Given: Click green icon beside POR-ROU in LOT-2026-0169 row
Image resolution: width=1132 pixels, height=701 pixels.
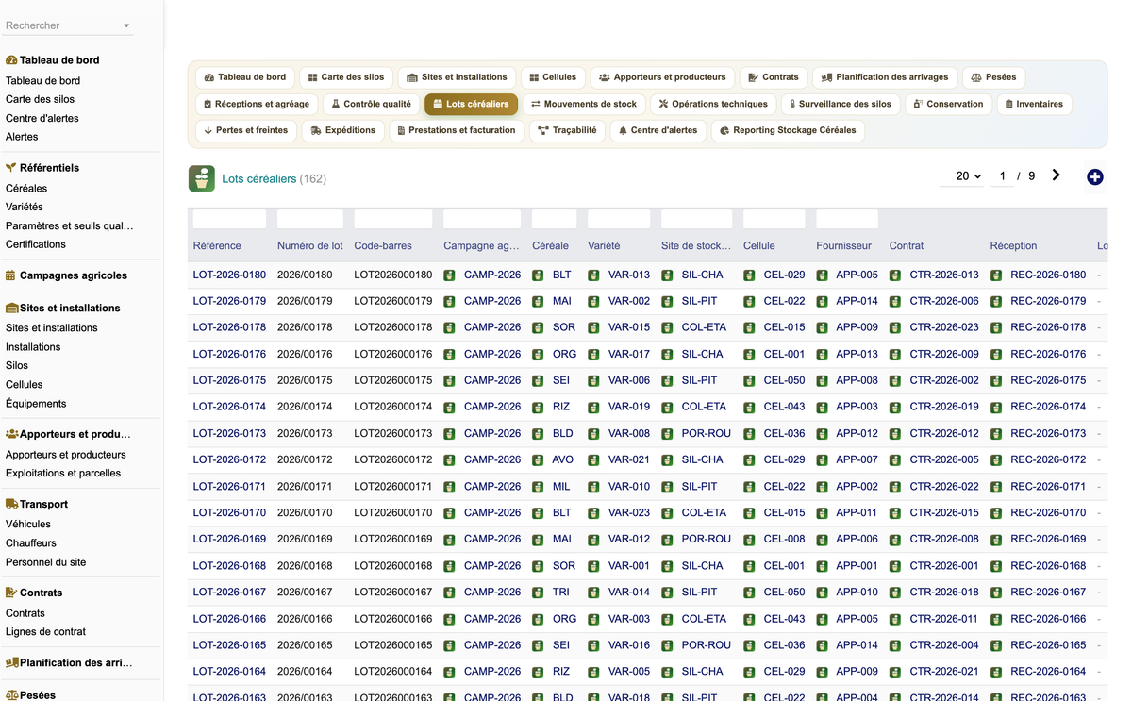Looking at the screenshot, I should [667, 540].
